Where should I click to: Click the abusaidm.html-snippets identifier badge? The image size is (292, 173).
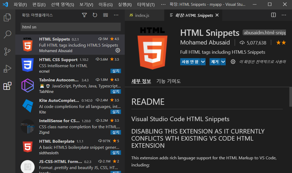[264, 33]
